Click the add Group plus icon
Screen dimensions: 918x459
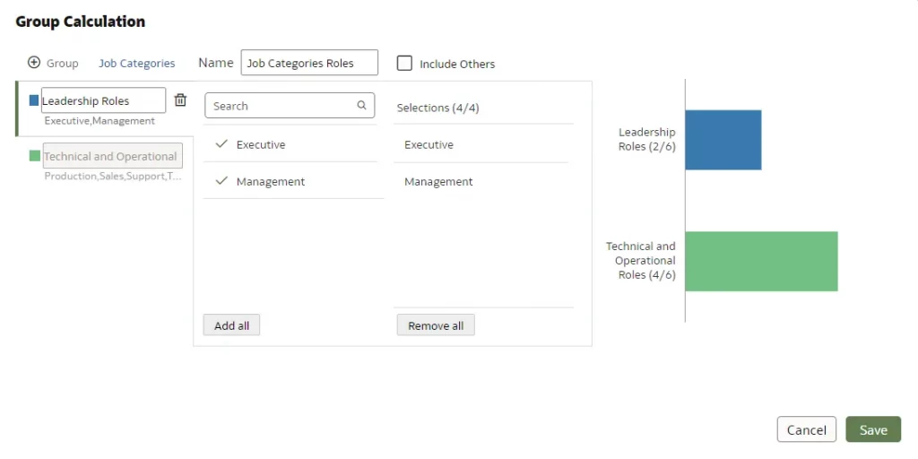pyautogui.click(x=34, y=63)
